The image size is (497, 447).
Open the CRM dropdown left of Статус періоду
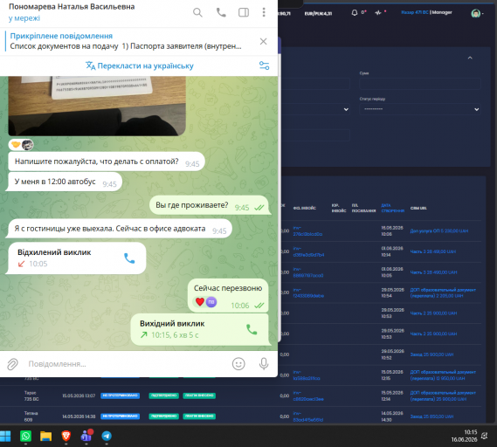[x=315, y=109]
